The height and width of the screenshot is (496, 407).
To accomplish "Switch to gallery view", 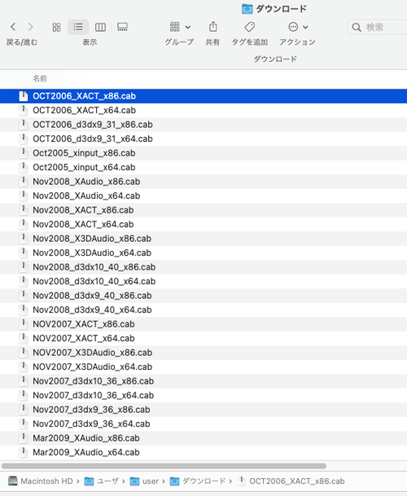I will [122, 27].
